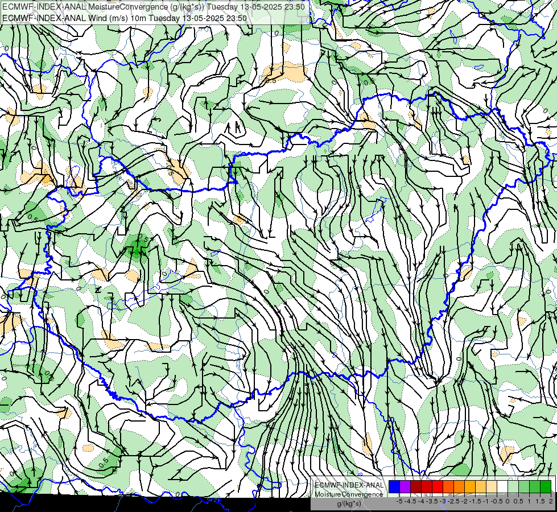The width and height of the screenshot is (557, 512).
Task: Click the -2.5 legend tick label
Action: (453, 501)
